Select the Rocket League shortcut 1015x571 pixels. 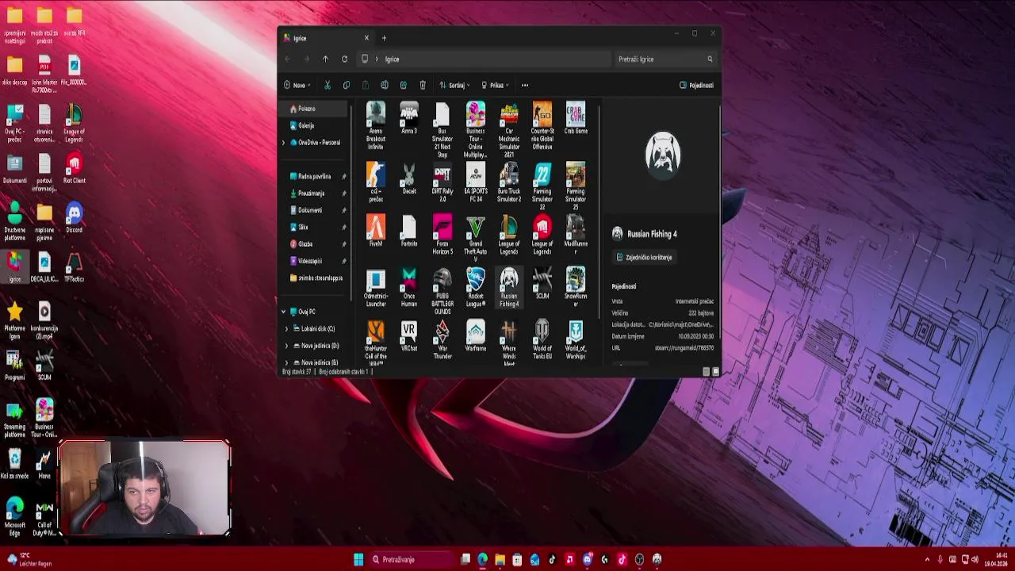(x=476, y=288)
